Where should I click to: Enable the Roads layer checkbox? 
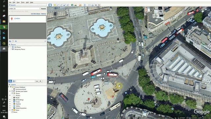[x=12, y=98]
